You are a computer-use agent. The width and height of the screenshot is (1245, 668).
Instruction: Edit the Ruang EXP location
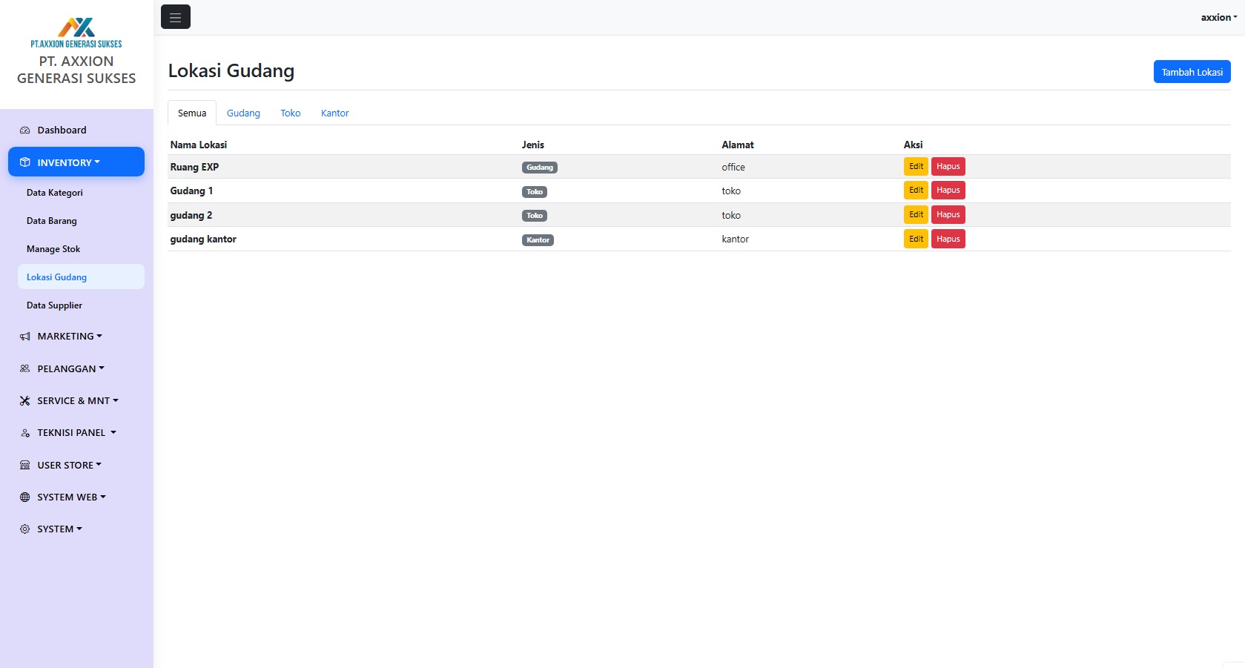916,166
